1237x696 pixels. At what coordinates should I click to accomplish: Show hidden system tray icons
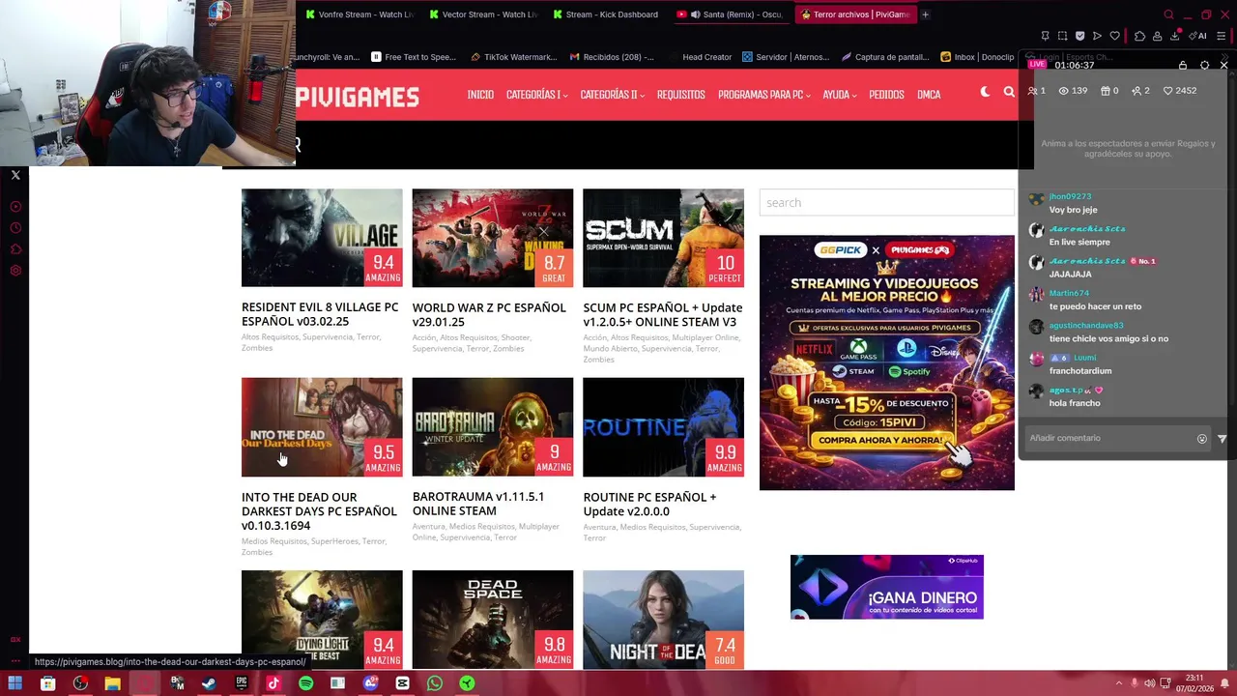1119,683
